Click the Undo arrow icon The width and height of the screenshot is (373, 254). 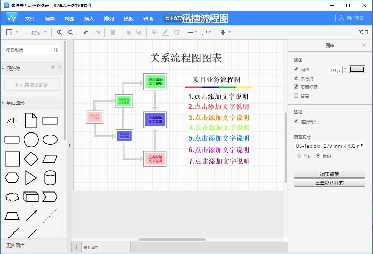click(x=85, y=32)
